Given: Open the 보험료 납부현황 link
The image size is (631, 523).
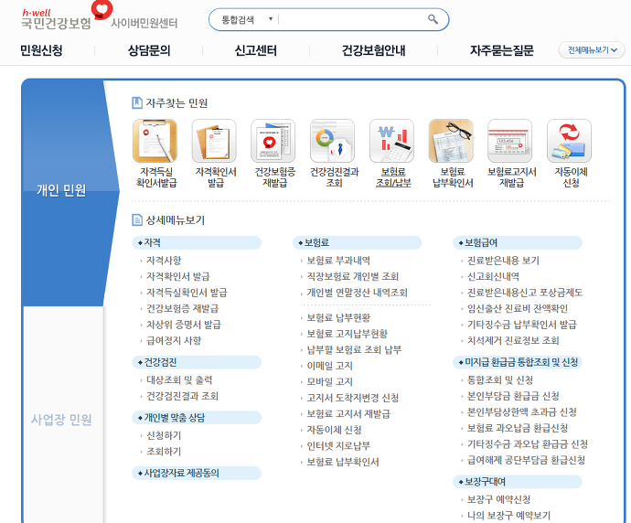Looking at the screenshot, I should click(338, 318).
